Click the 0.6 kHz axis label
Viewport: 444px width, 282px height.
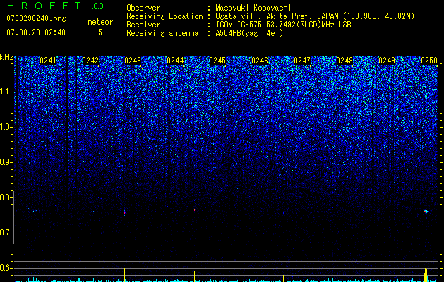pyautogui.click(x=6, y=268)
